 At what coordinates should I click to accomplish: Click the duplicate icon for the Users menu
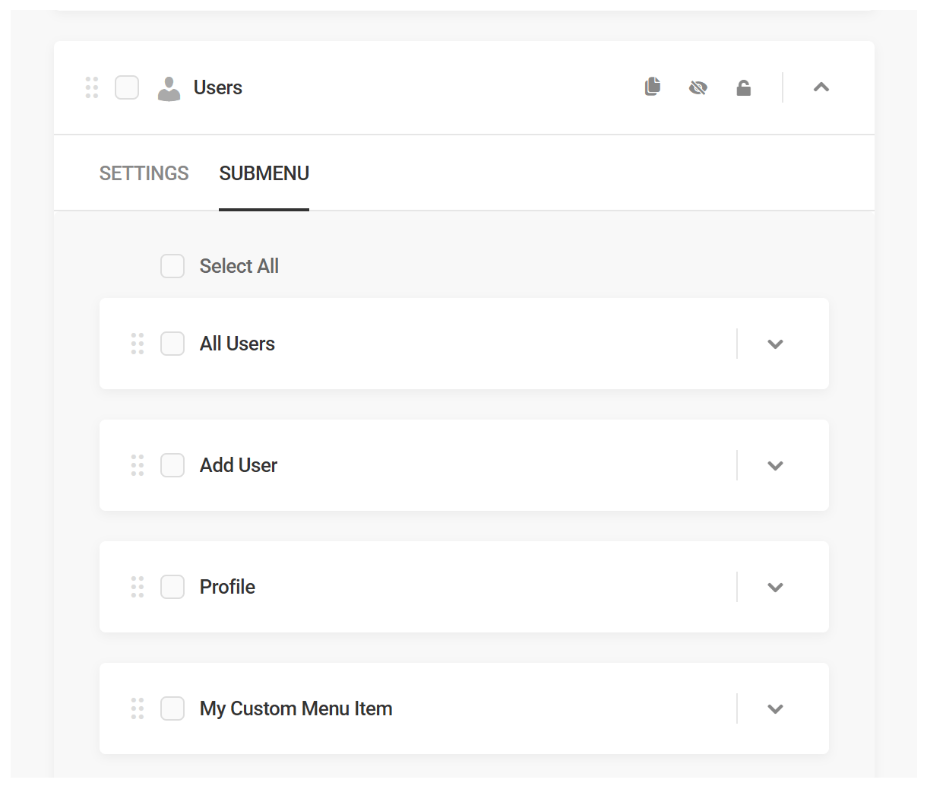(652, 87)
